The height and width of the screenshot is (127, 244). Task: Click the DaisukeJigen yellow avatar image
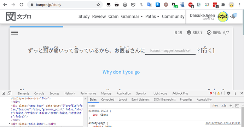pos(223,17)
